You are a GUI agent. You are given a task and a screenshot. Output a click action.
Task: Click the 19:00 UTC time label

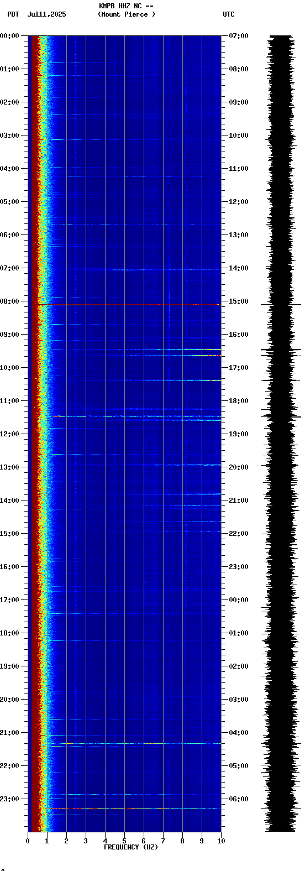point(239,434)
